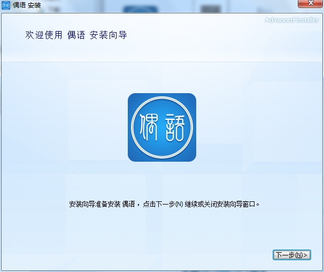Click the small 偶语 title bar icon
This screenshot has width=324, height=272.
(x=5, y=5)
